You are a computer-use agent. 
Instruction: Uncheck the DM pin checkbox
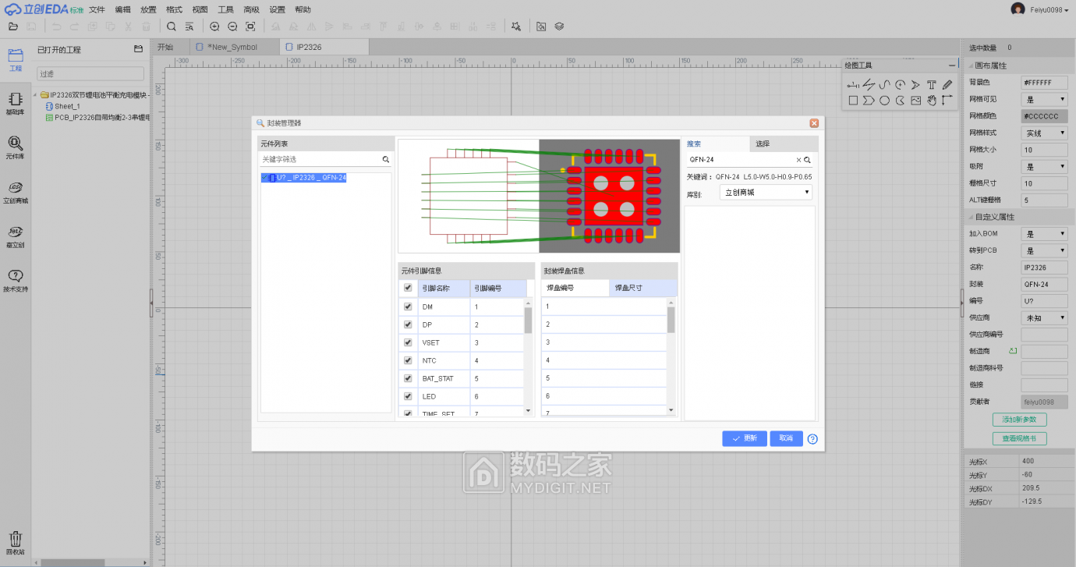pos(408,307)
